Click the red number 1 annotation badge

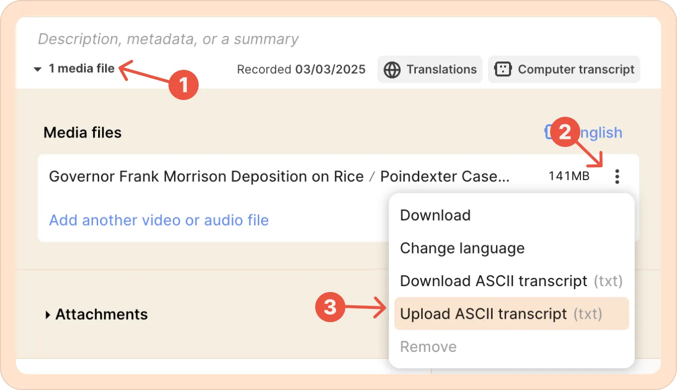pyautogui.click(x=183, y=86)
